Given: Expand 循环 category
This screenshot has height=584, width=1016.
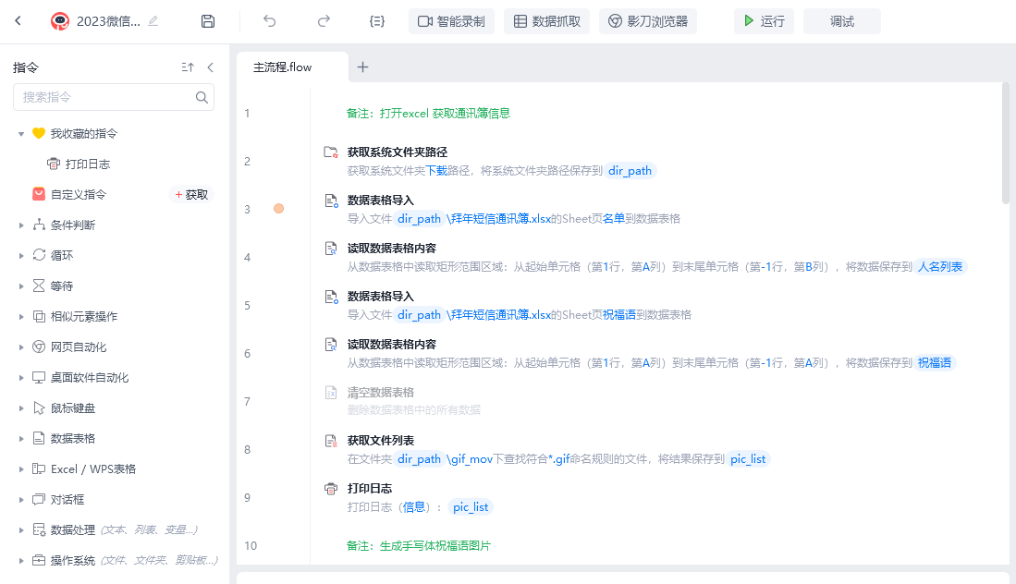Looking at the screenshot, I should point(21,256).
